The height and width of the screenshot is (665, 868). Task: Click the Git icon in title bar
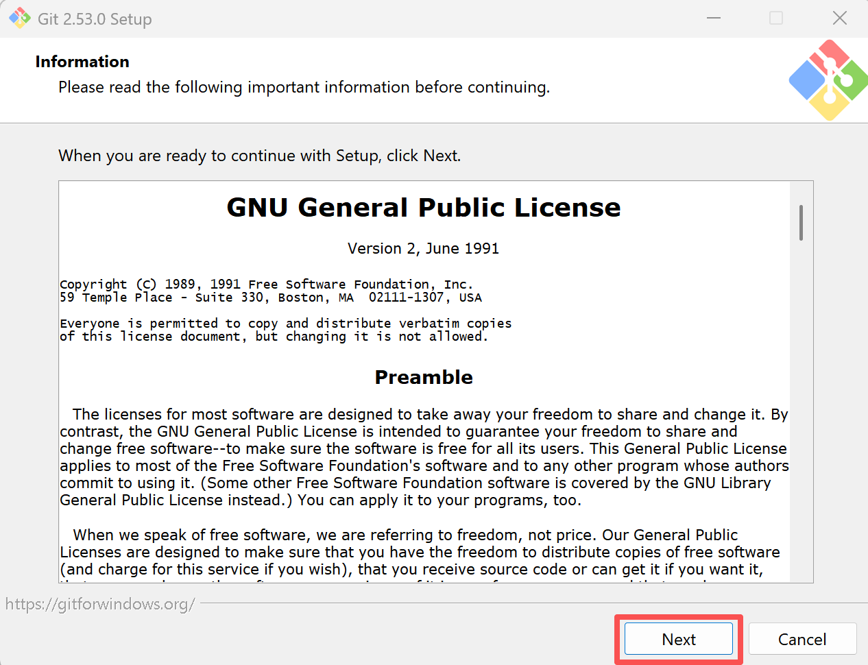click(20, 19)
